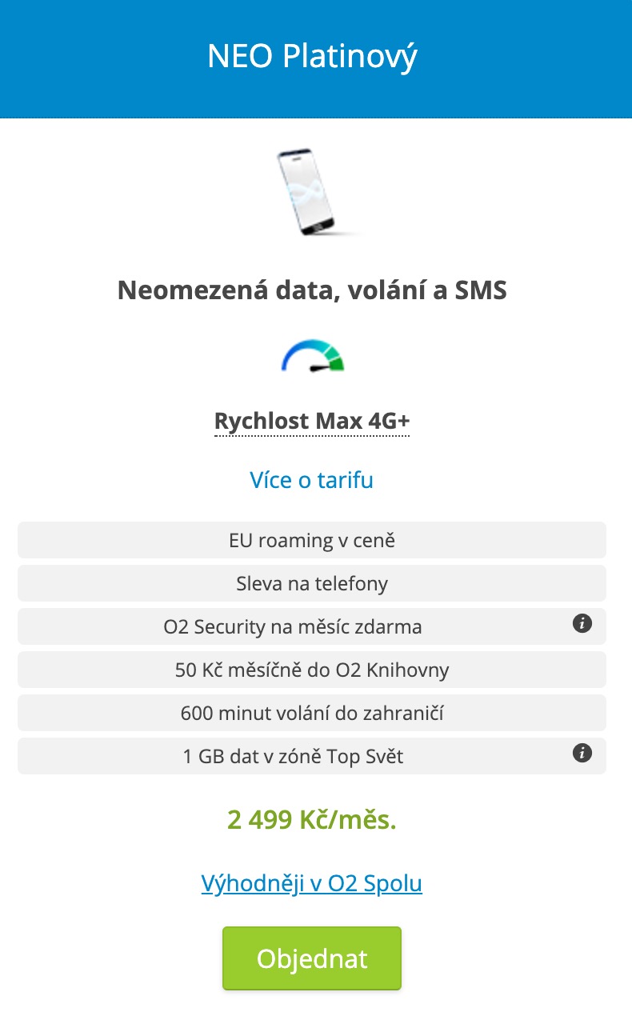Viewport: 632px width, 1016px height.
Task: Open info icon for O2 Security
Action: tap(582, 624)
